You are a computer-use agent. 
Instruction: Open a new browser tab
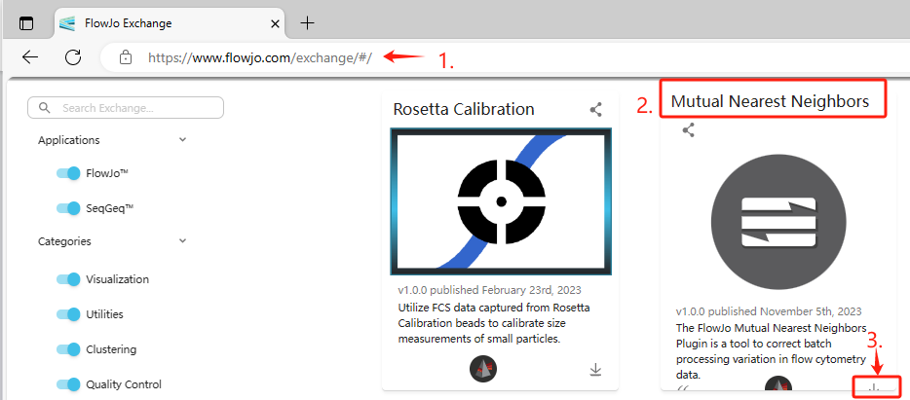[x=308, y=23]
